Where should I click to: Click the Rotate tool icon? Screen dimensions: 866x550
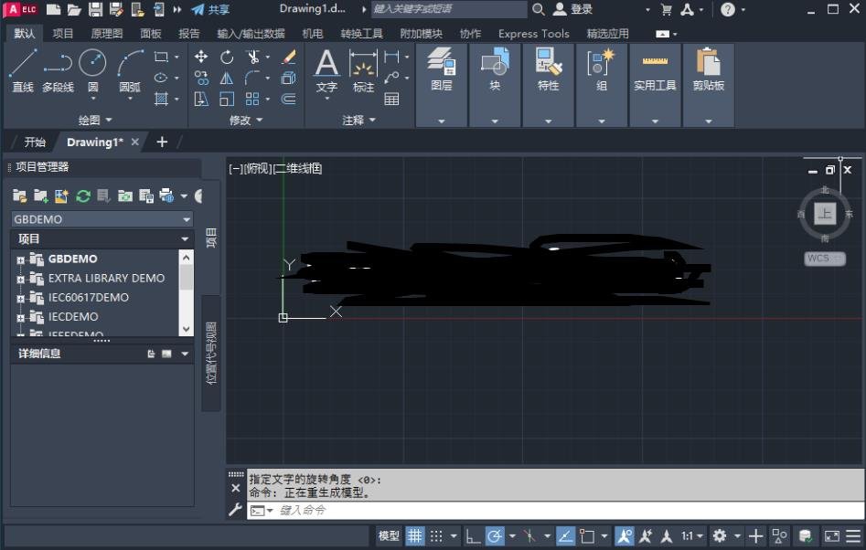227,57
